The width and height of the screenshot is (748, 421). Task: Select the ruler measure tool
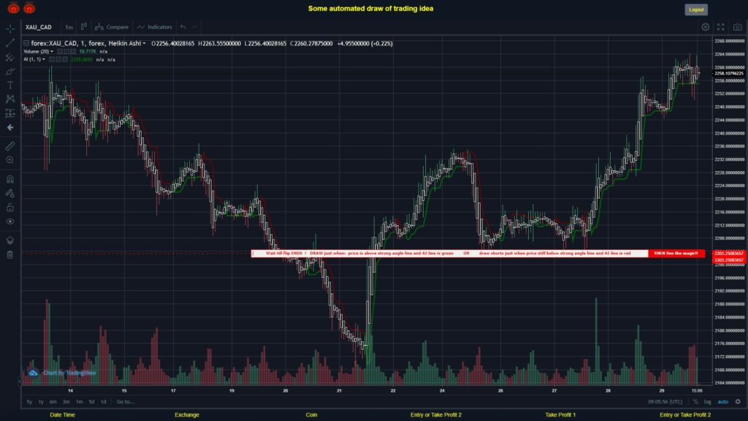10,146
